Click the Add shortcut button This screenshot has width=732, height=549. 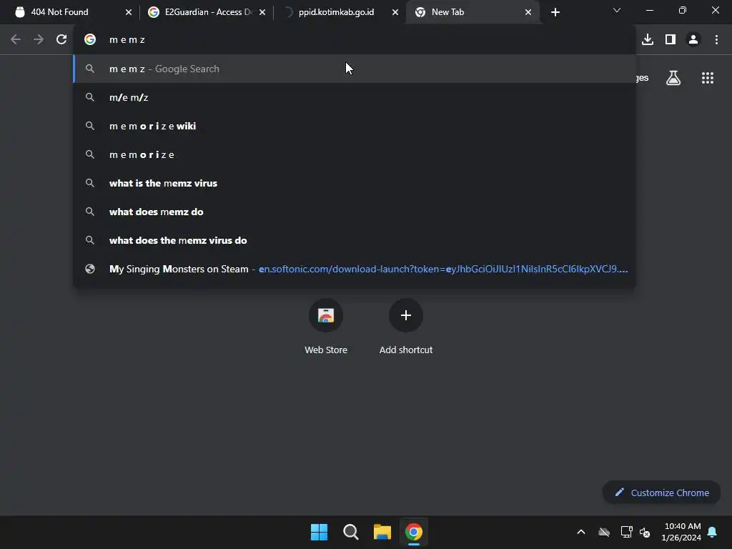tap(406, 327)
